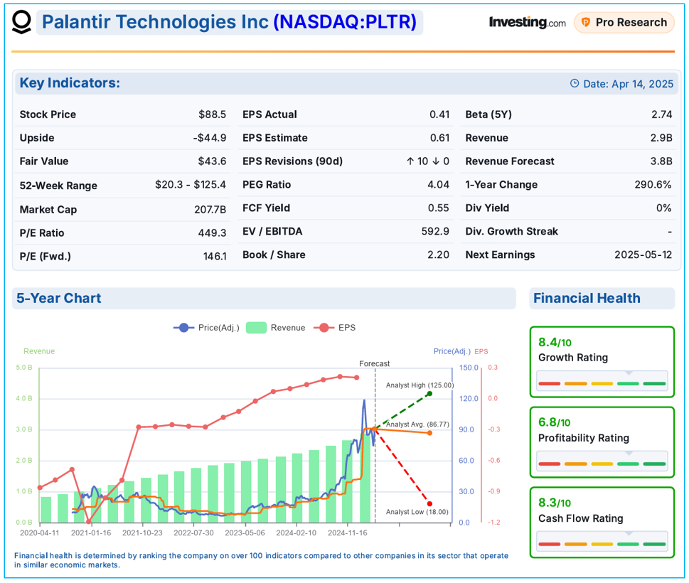Image resolution: width=689 pixels, height=583 pixels.
Task: Click Upside value -$44.9
Action: click(x=210, y=138)
